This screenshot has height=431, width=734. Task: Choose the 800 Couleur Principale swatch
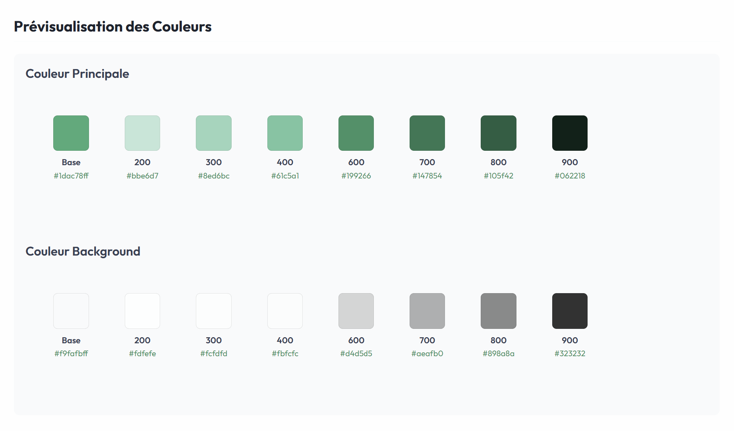click(x=498, y=133)
